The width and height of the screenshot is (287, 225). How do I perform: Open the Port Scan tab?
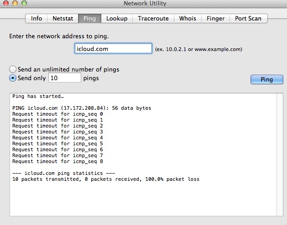pos(248,19)
